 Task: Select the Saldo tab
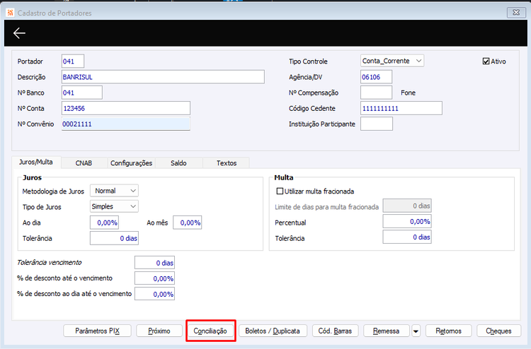[x=178, y=163]
